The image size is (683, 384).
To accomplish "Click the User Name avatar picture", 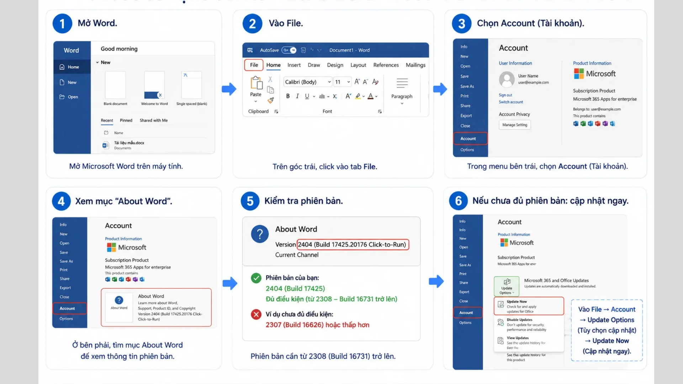I will point(507,79).
